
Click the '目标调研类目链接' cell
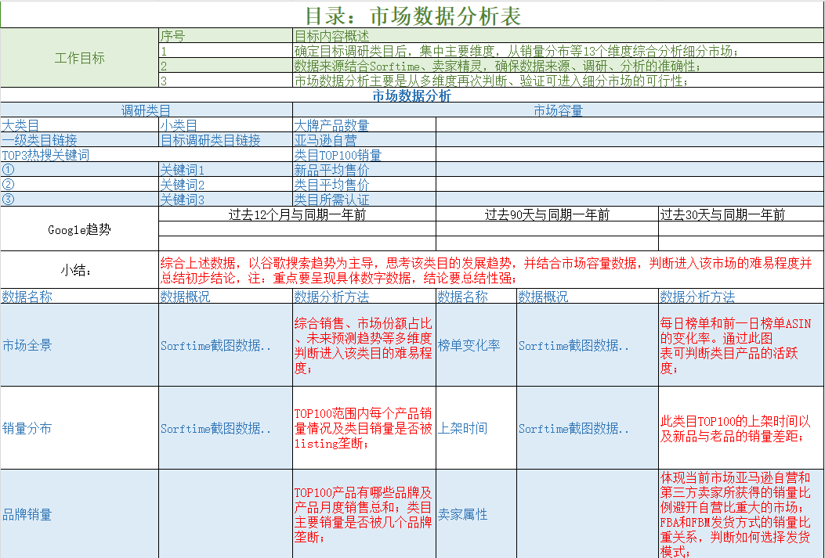tap(226, 140)
